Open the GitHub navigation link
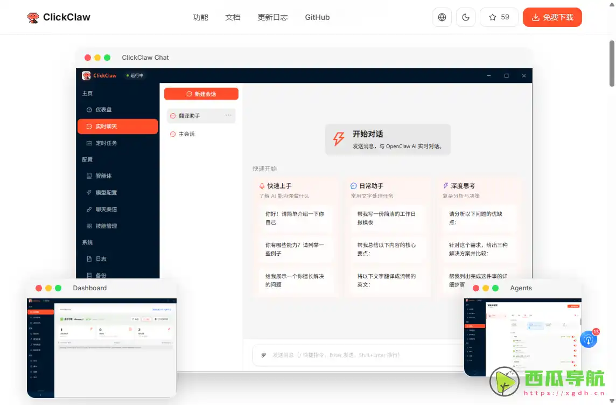Viewport: 616px width, 405px height. (x=317, y=17)
